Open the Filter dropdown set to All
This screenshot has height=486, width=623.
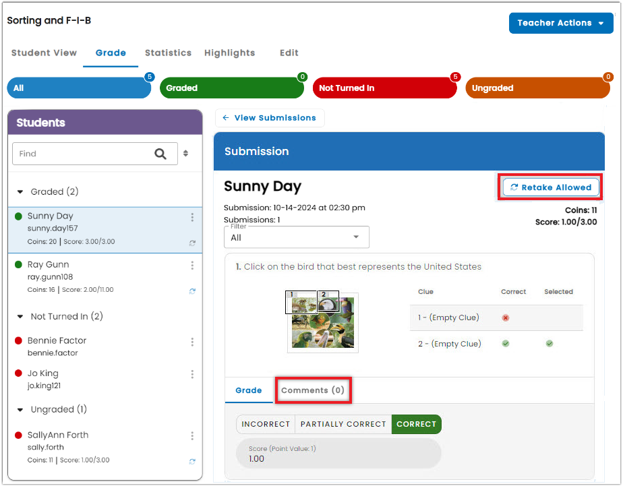click(x=297, y=237)
